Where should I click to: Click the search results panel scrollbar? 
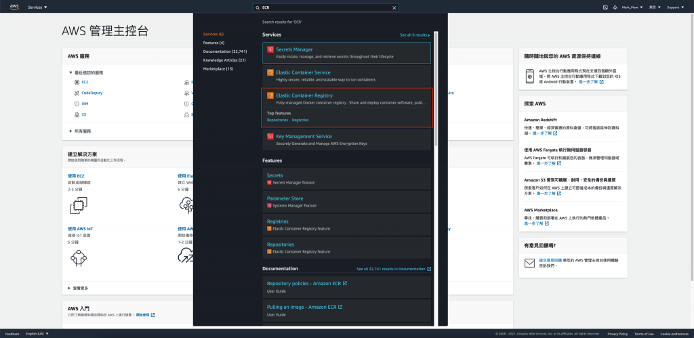coord(436,89)
